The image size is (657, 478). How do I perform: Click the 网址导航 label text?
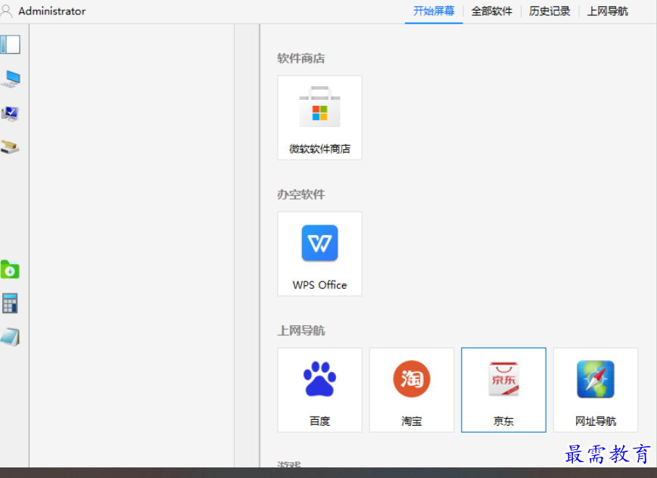596,421
